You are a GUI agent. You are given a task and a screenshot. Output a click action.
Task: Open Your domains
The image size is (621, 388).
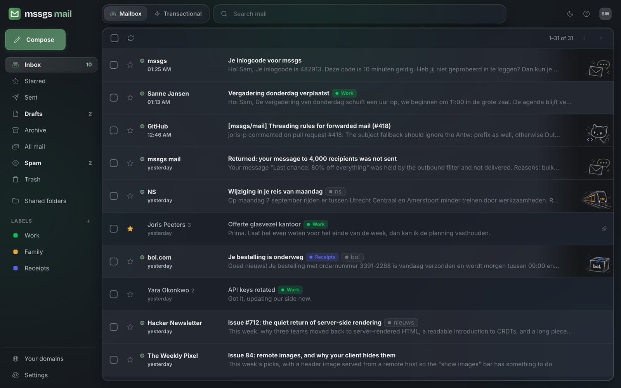[x=51, y=359]
